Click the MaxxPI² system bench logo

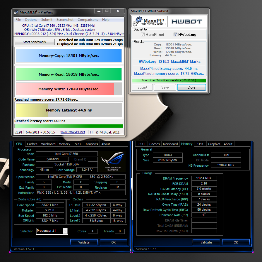(x=149, y=21)
